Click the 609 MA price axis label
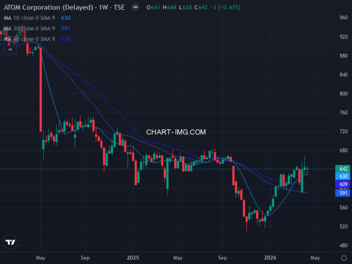352x264 pixels. (342, 184)
